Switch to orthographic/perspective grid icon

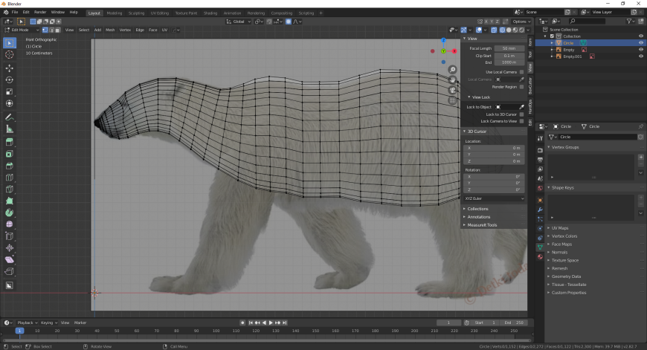pyautogui.click(x=452, y=100)
